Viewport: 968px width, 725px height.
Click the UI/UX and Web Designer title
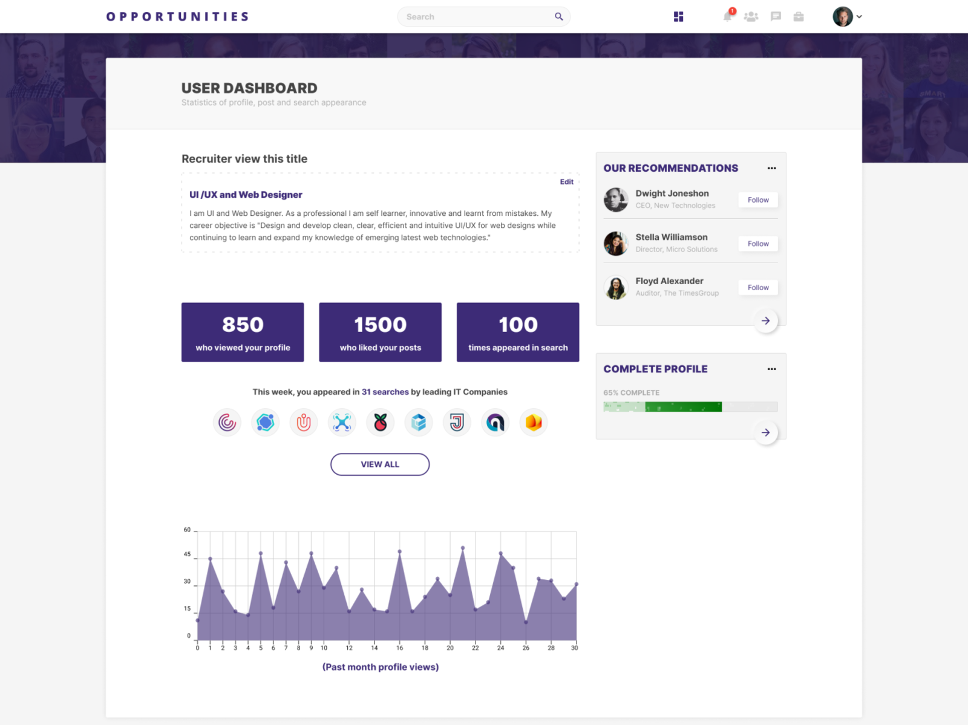coord(246,195)
